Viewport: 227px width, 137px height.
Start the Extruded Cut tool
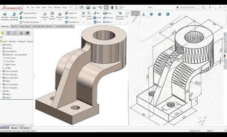point(45,16)
